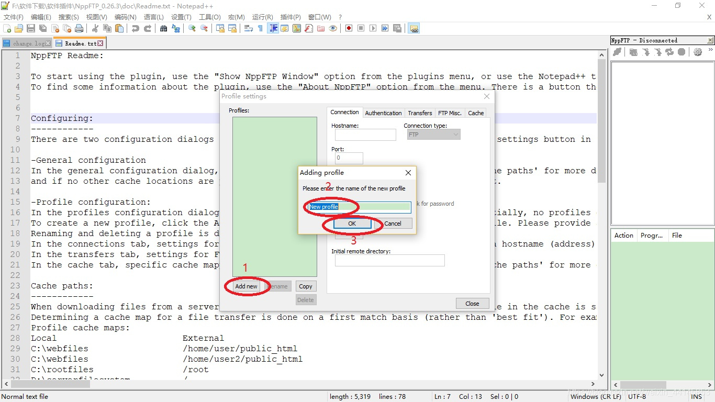Confirm with OK in Adding profile dialog

[352, 224]
